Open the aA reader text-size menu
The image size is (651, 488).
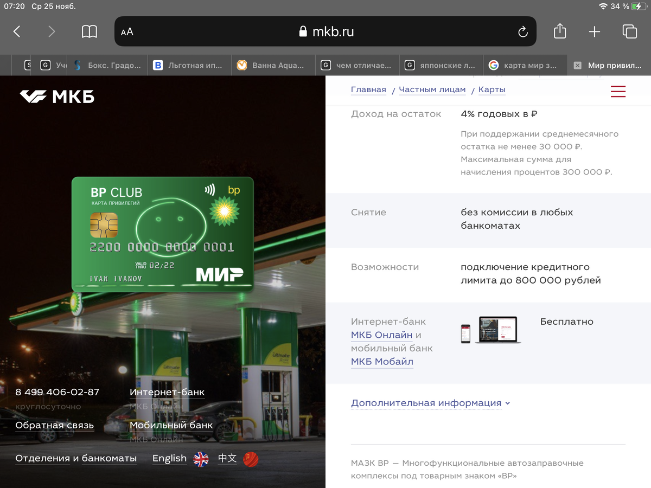click(x=127, y=32)
